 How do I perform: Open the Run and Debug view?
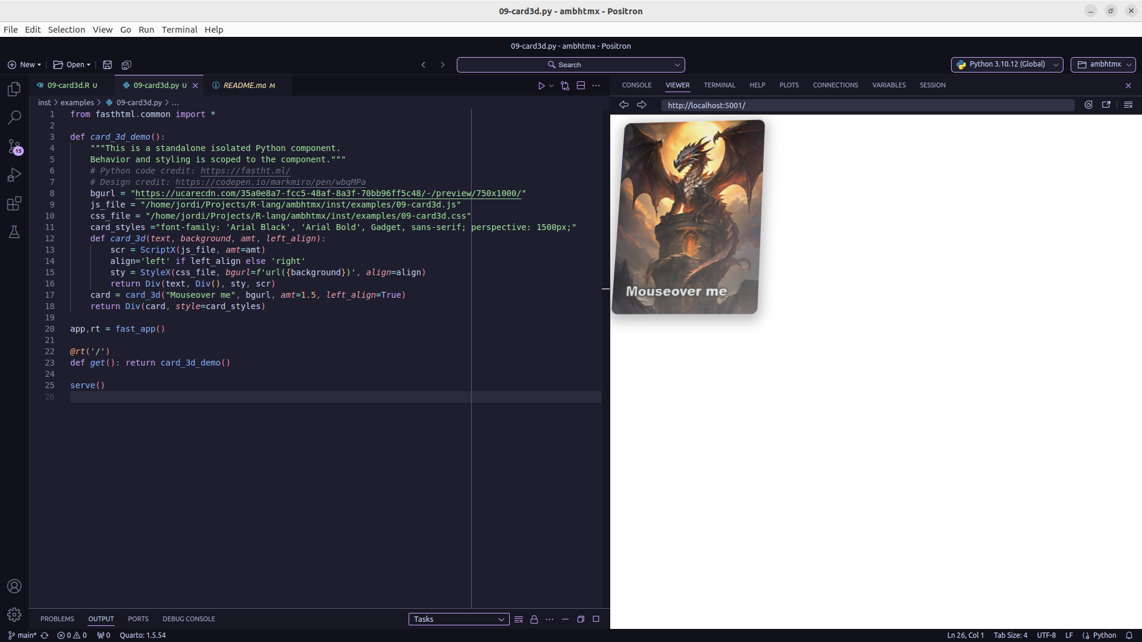14,175
